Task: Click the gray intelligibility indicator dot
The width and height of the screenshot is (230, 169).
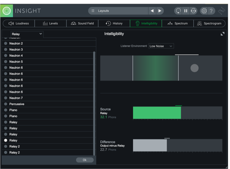Action: click(x=195, y=68)
